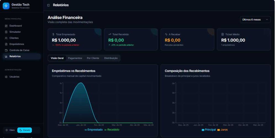Open Controle de Caixa in sidebar
The width and height of the screenshot is (276, 138).
click(22, 50)
